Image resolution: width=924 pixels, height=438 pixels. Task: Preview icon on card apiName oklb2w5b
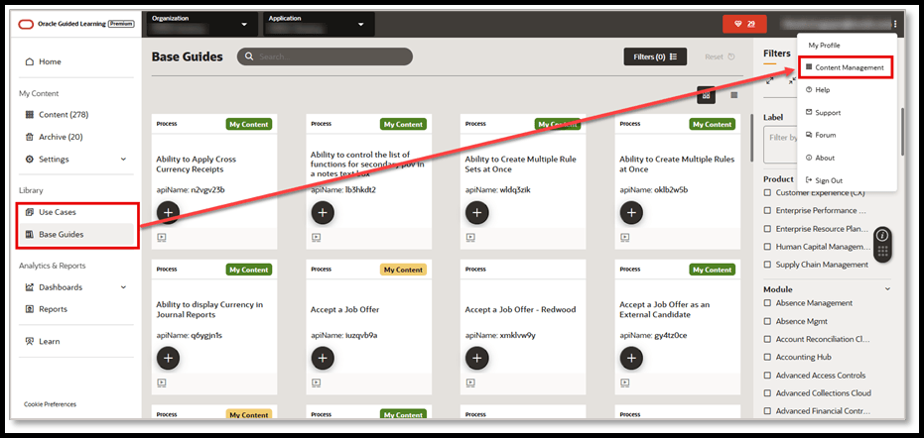pyautogui.click(x=625, y=238)
